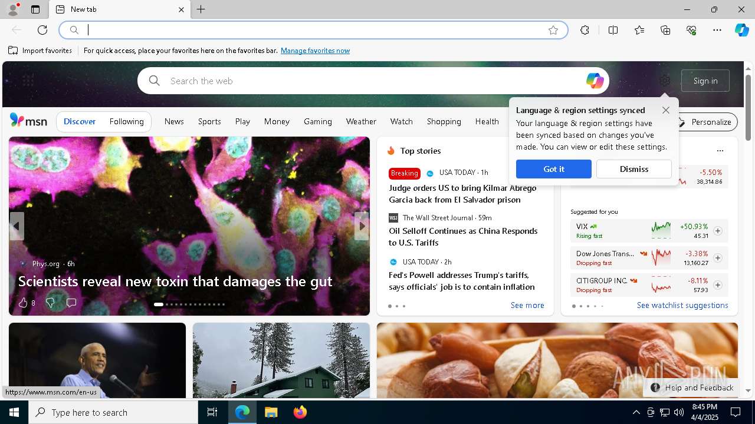Open Manage favorites now link
This screenshot has height=424, width=755.
(315, 51)
